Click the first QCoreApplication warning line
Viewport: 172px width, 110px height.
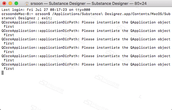(x=86, y=23)
